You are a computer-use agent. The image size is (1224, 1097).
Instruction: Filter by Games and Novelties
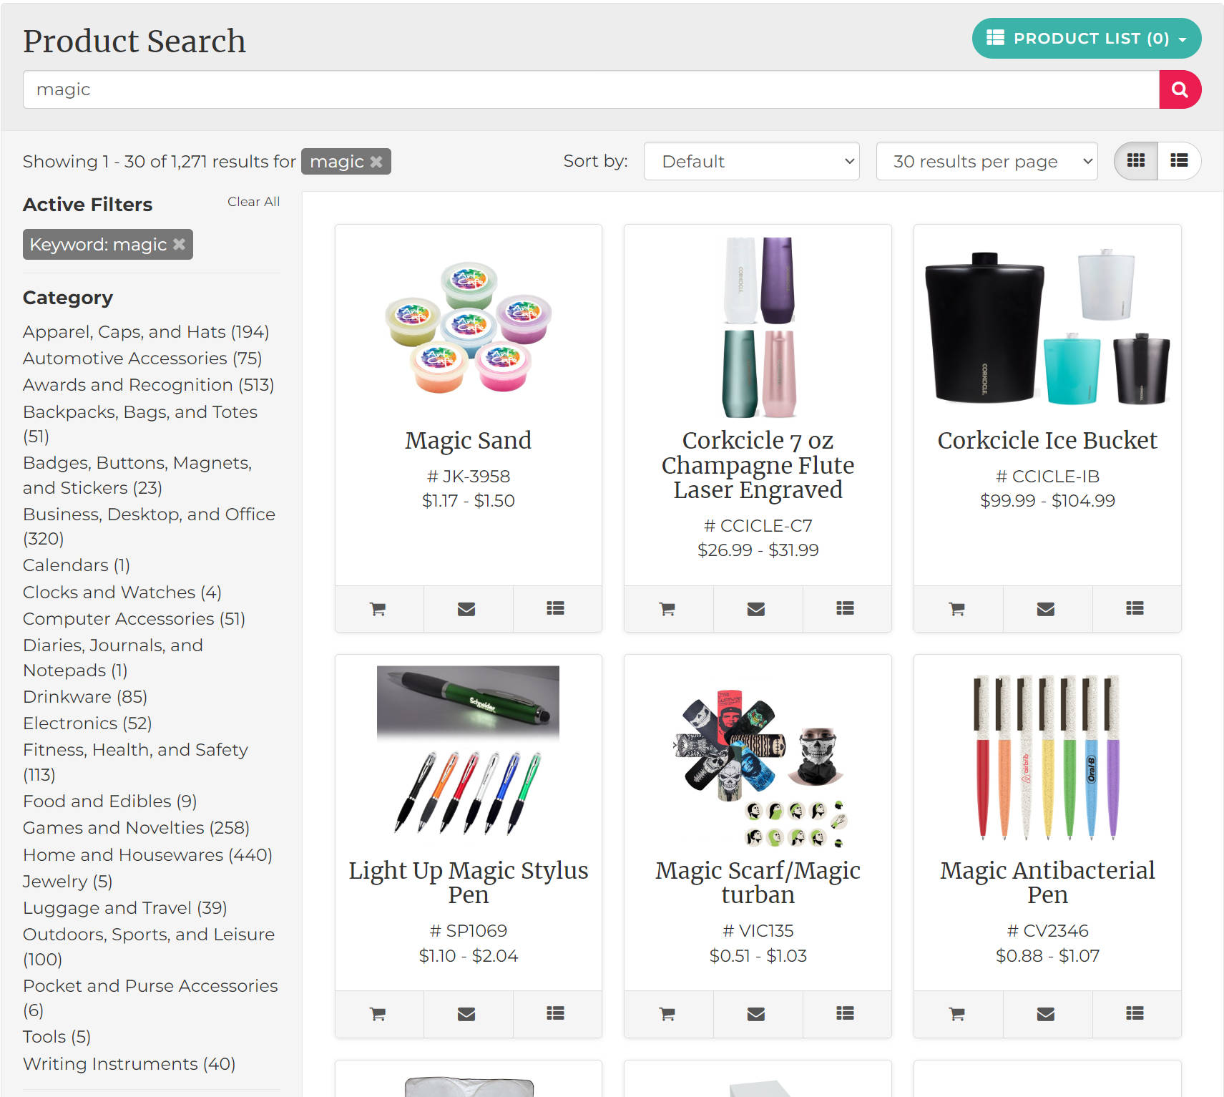(x=137, y=828)
